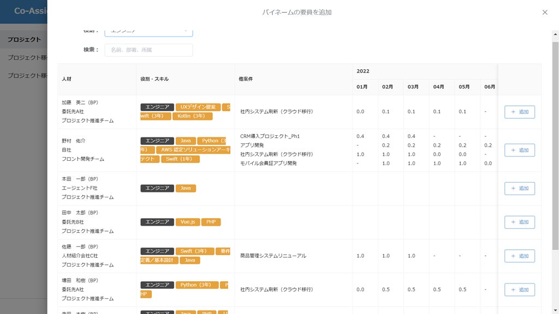559x314 pixels.
Task: Add 佐藤 一郎 using the 追加 button
Action: pyautogui.click(x=519, y=256)
